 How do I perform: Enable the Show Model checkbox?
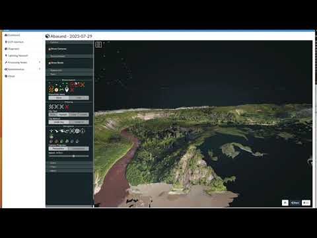click(x=50, y=63)
